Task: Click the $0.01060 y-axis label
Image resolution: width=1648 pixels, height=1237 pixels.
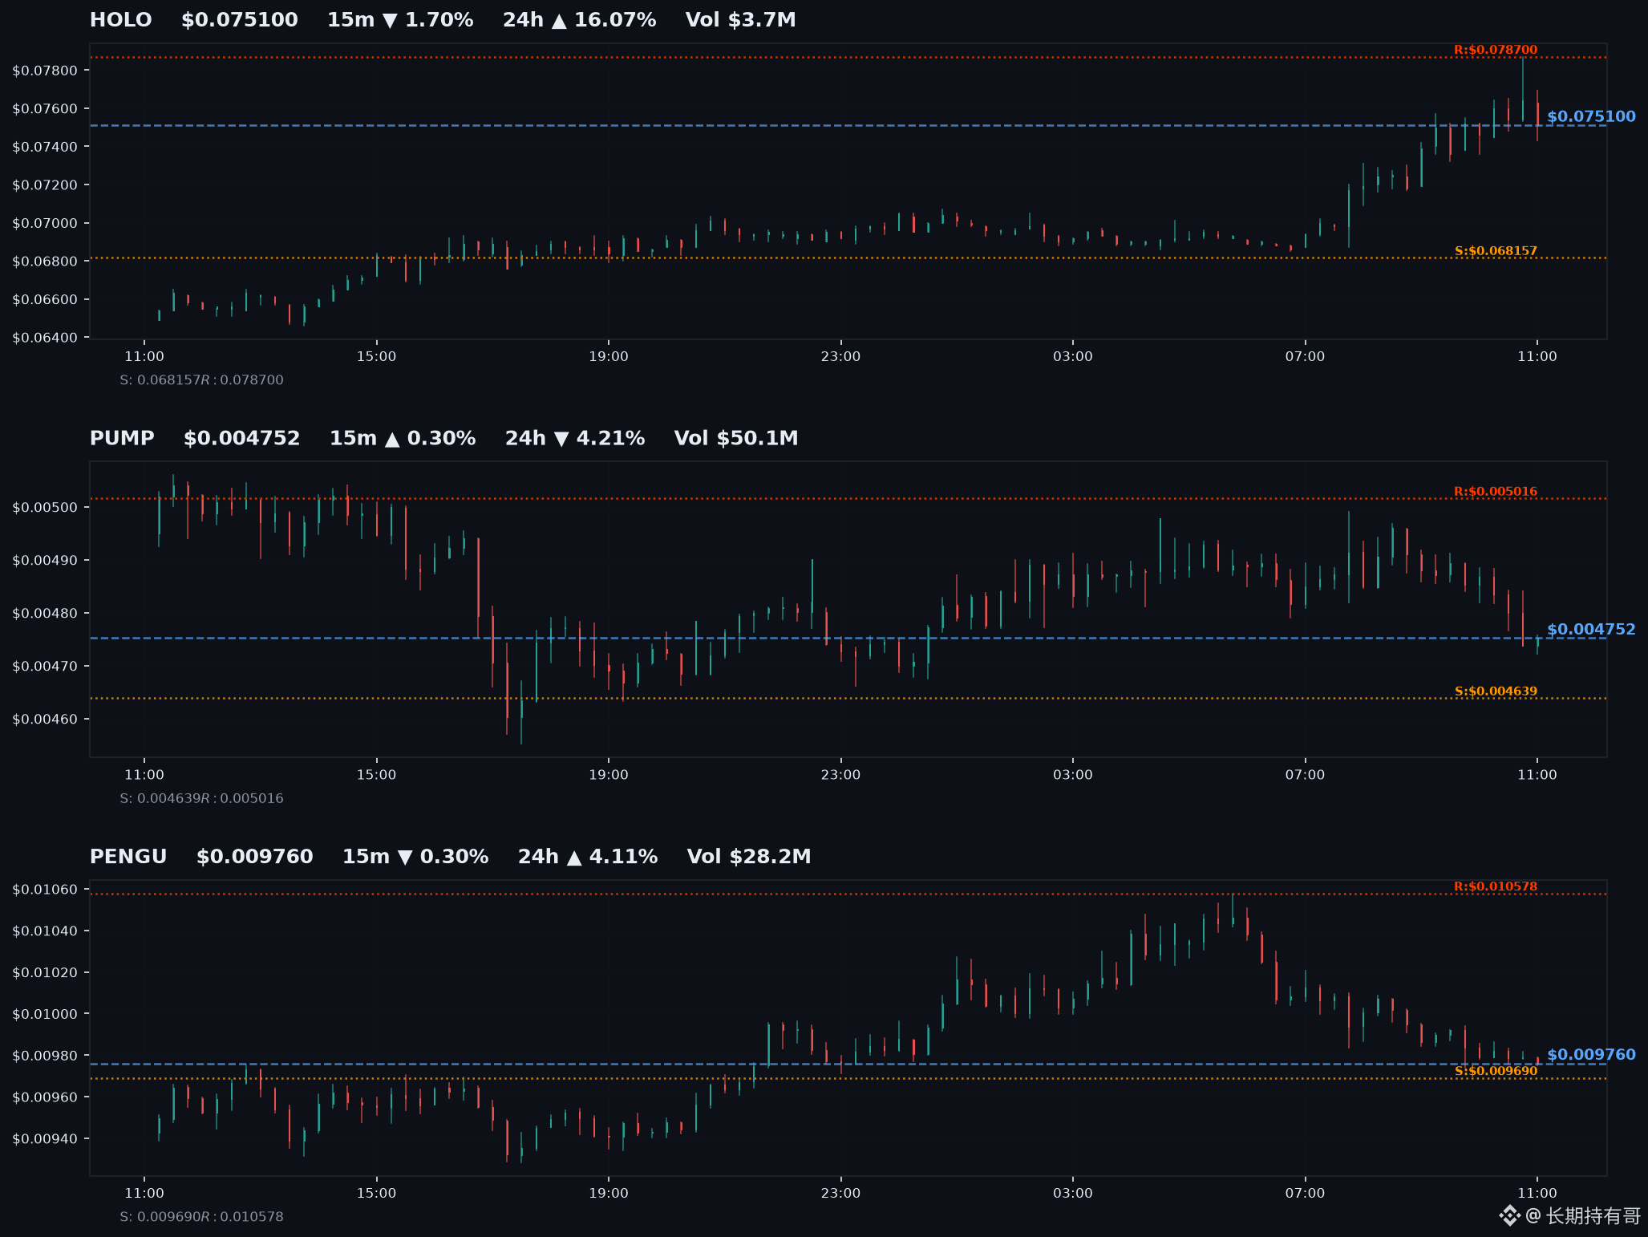Action: click(x=45, y=889)
